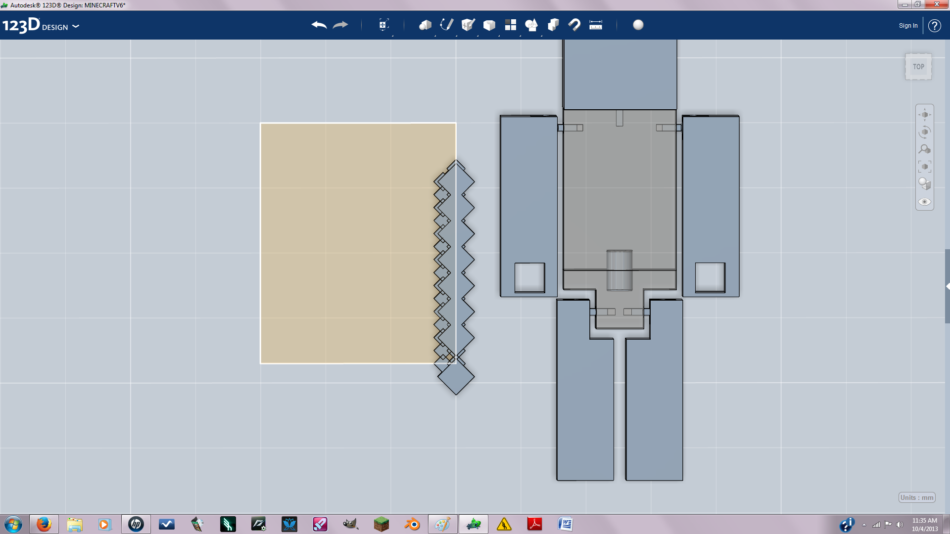Open the HP application from the taskbar
The height and width of the screenshot is (534, 950).
(136, 524)
